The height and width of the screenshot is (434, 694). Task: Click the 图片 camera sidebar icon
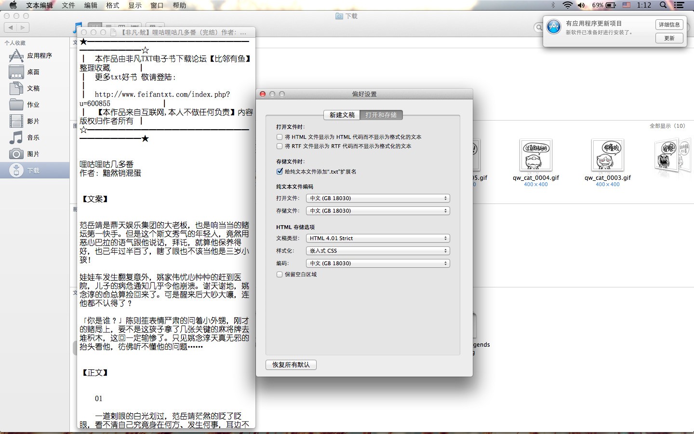(x=16, y=154)
